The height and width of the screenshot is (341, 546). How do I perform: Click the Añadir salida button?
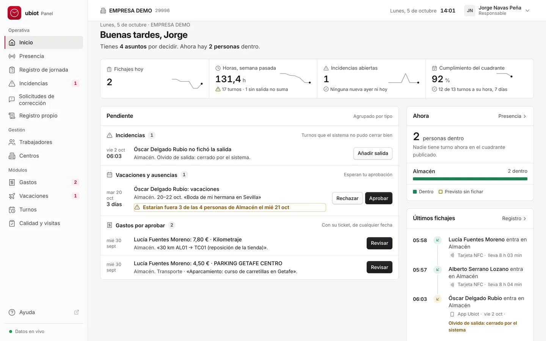[373, 153]
